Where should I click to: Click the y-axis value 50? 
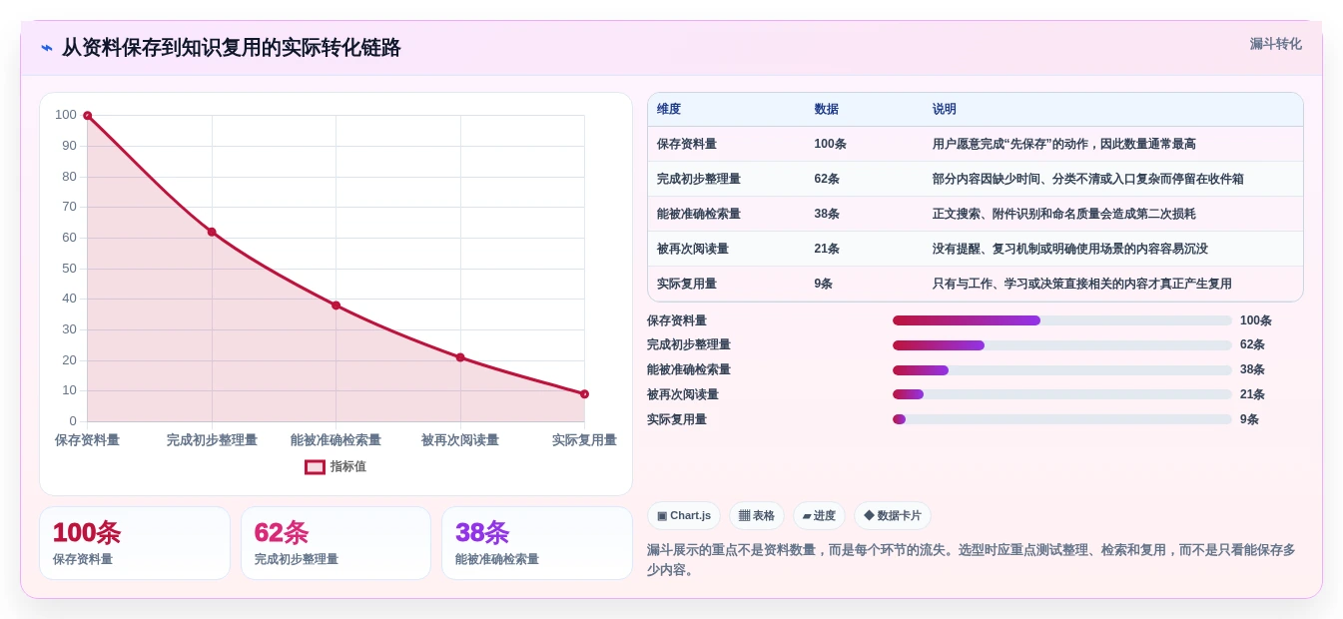tap(69, 268)
